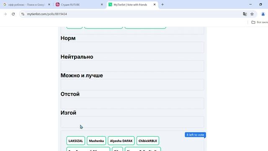The height and width of the screenshot is (151, 268).
Task: Click the Нейтрально tier row
Action: pyautogui.click(x=132, y=66)
